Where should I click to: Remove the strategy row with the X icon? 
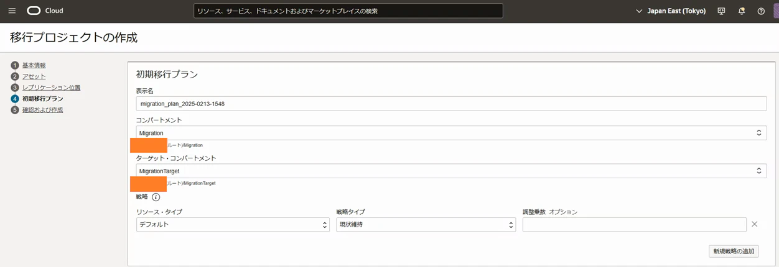pos(755,224)
